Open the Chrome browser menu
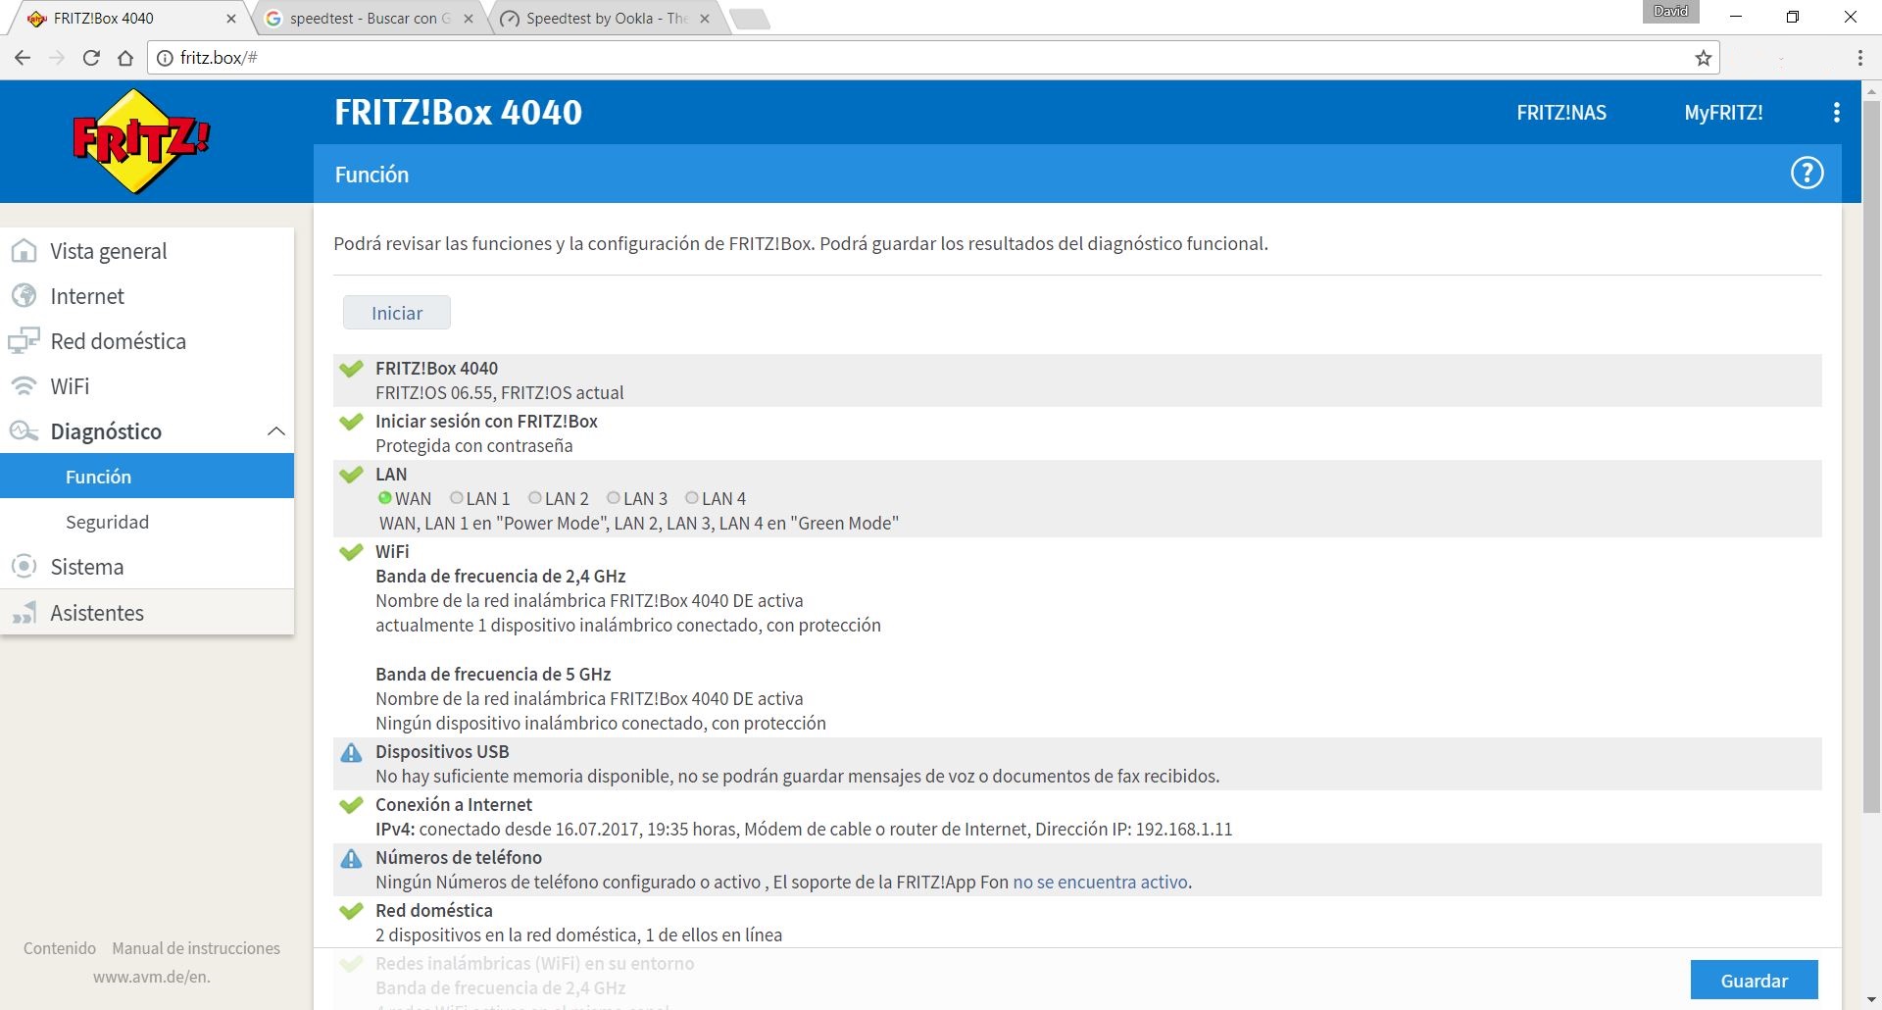Screen dimensions: 1882x1010 coord(1858,58)
